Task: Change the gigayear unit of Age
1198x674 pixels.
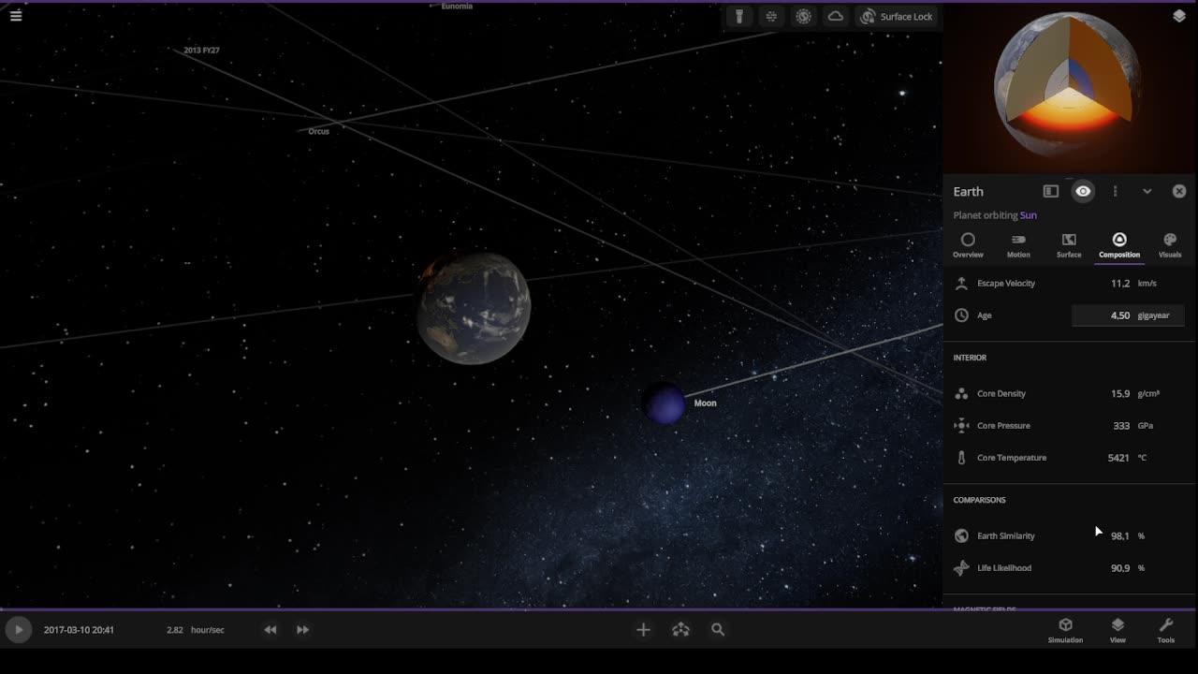Action: (1153, 315)
